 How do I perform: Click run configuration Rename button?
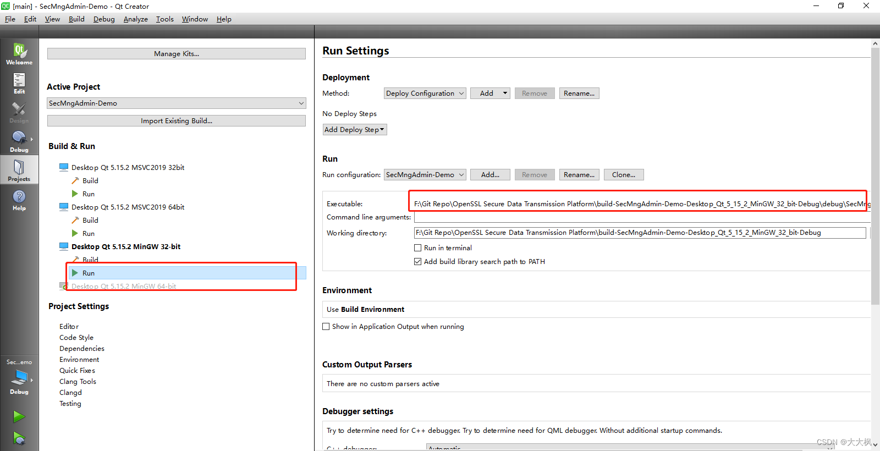579,175
